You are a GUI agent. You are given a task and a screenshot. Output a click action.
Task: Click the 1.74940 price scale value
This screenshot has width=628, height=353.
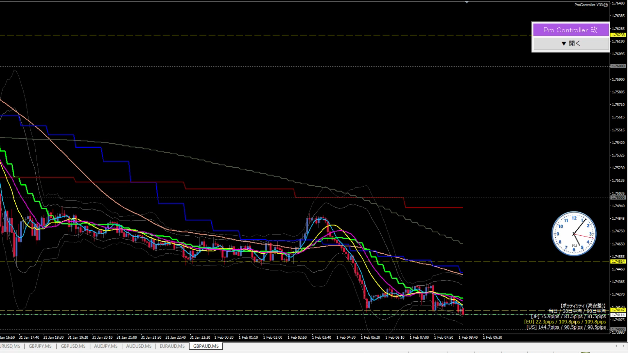tap(618, 206)
